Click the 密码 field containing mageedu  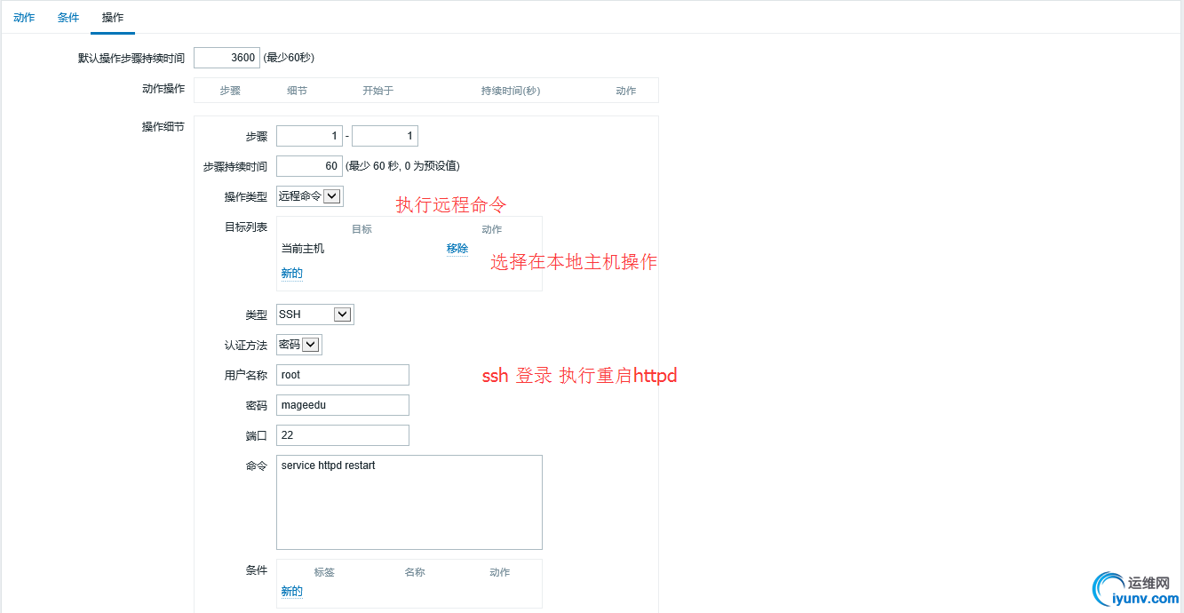click(342, 404)
